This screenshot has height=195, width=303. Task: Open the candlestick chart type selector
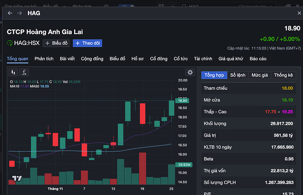coord(14,72)
